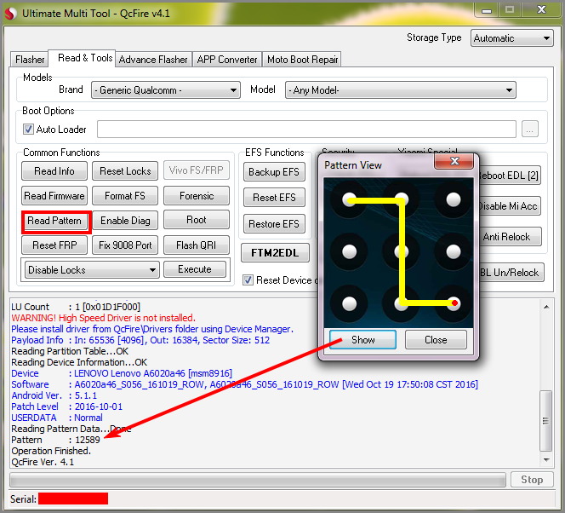Click the 'USERDATA : Normal' log line

pyautogui.click(x=57, y=418)
